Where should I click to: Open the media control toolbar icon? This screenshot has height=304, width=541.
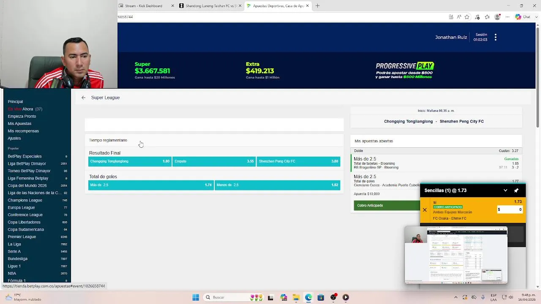click(478, 17)
